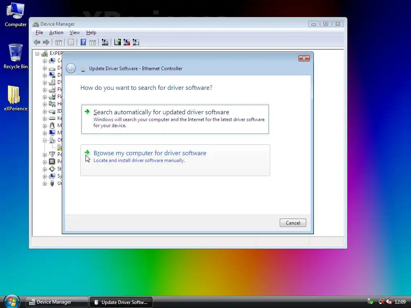Open the eXPerience folder on desktop
411x308 pixels.
(x=16, y=98)
